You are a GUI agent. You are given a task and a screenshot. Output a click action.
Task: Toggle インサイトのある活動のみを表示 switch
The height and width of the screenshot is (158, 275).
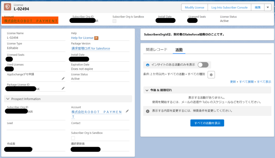tap(203, 65)
